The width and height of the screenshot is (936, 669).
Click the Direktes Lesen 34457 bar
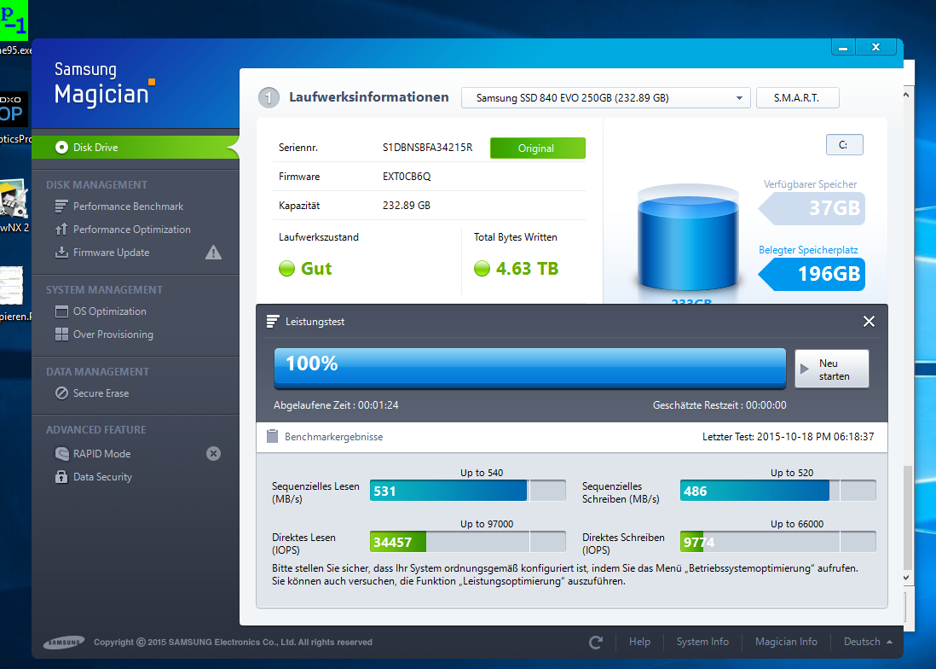coord(467,542)
